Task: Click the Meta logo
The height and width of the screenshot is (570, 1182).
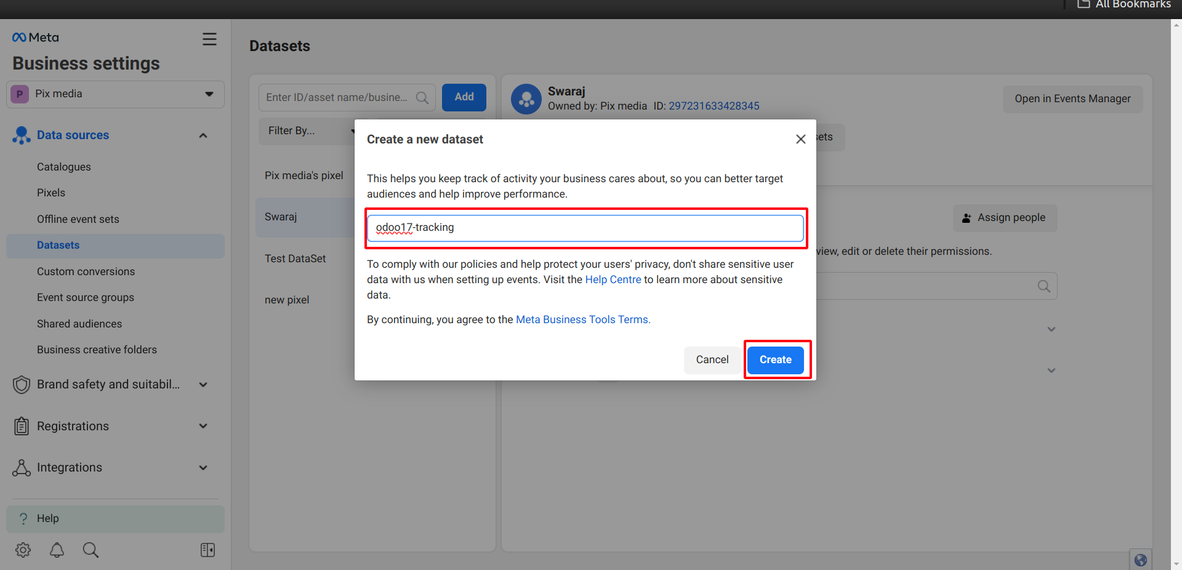Action: [36, 38]
